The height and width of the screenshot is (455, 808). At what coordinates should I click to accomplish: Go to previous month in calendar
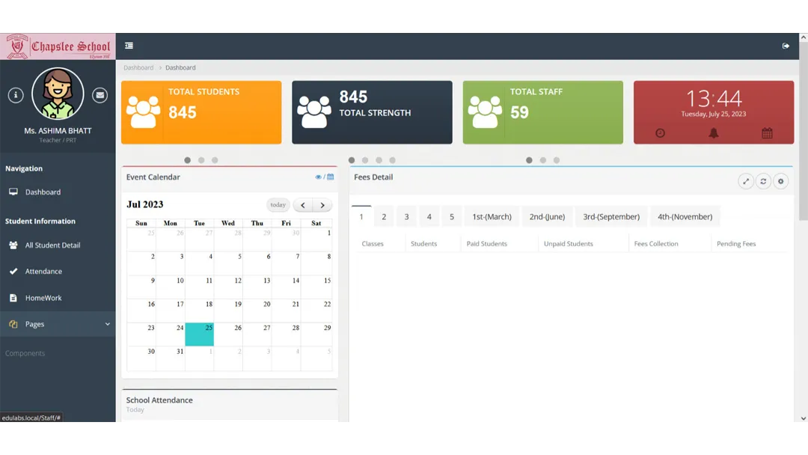303,205
